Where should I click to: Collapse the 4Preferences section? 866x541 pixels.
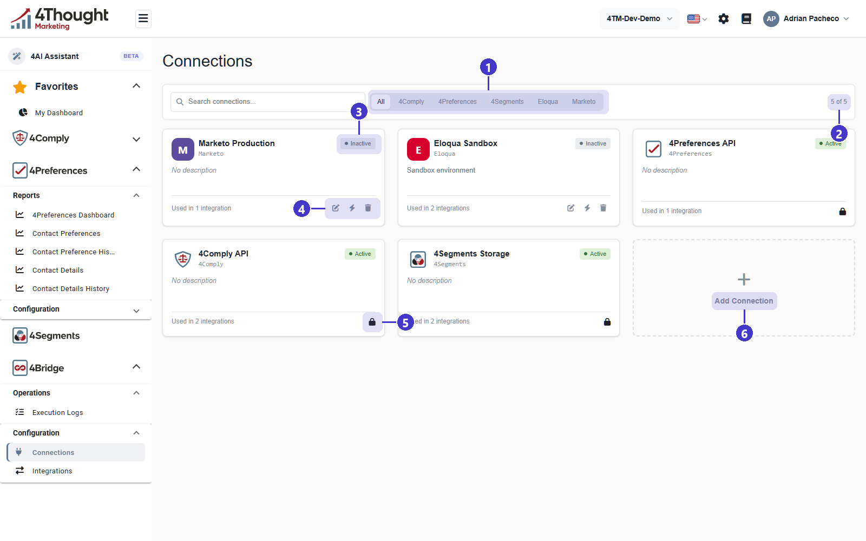coord(136,169)
